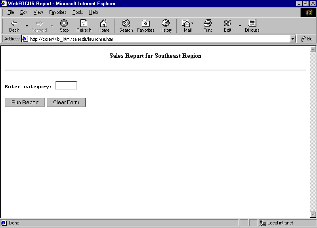Open the Favorites menu in the menu bar
The image size is (317, 228).
[x=57, y=12]
